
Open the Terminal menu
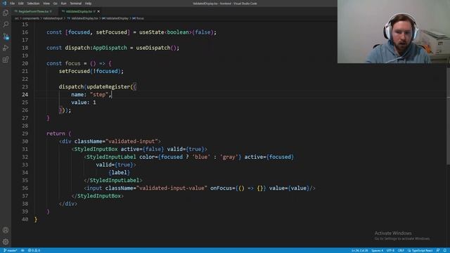tap(76, 4)
